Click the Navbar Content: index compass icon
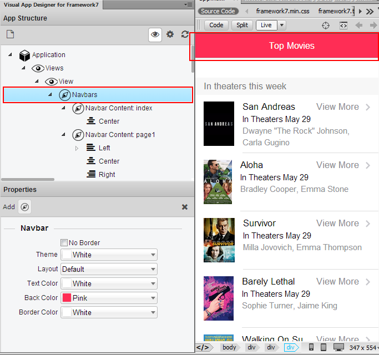379x355 pixels. point(78,108)
